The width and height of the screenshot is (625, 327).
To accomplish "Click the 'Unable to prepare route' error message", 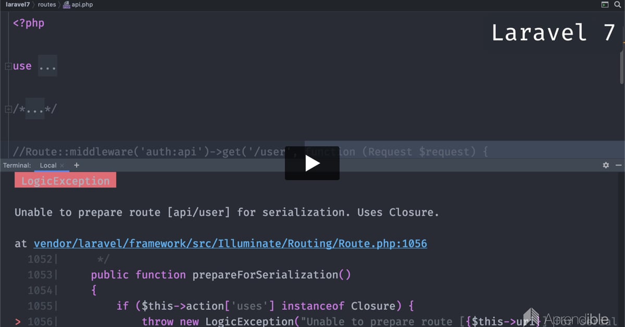I will point(227,212).
